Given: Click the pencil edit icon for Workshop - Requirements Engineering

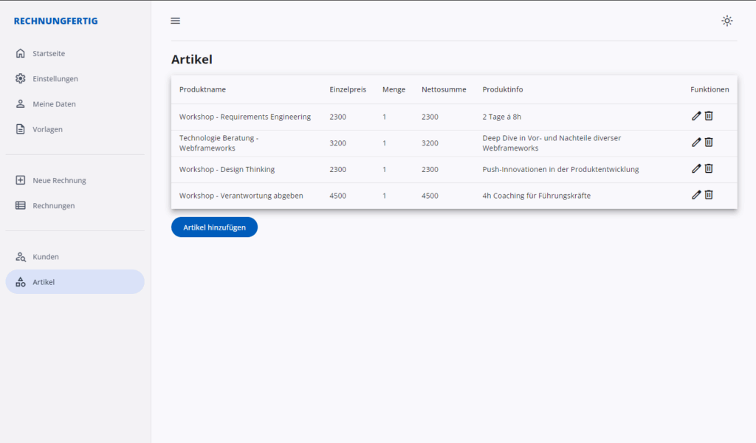Looking at the screenshot, I should pyautogui.click(x=696, y=116).
